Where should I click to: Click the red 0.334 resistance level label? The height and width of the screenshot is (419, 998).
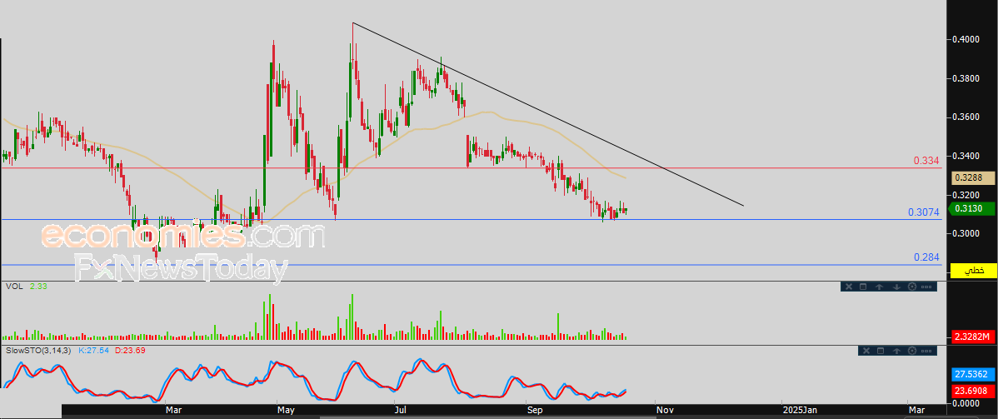[926, 161]
